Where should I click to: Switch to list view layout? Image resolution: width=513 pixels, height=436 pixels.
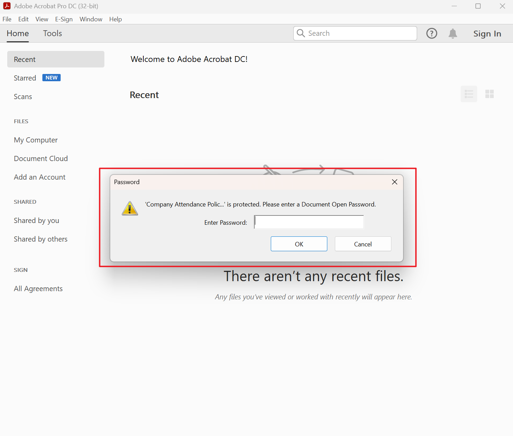[x=469, y=94]
